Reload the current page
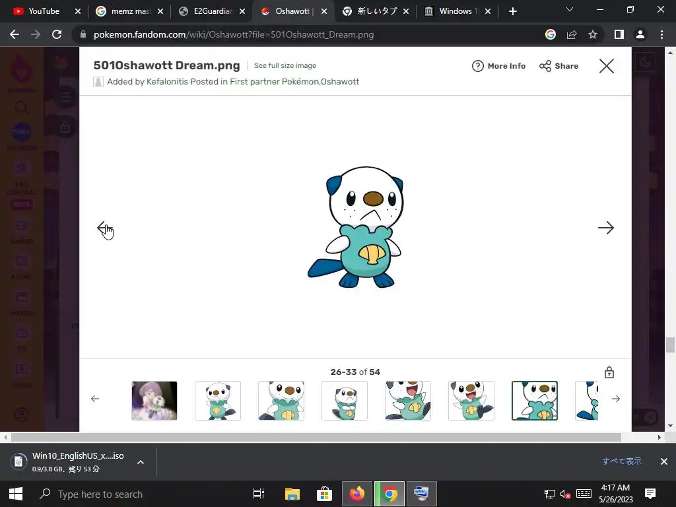676x507 pixels. pos(57,34)
